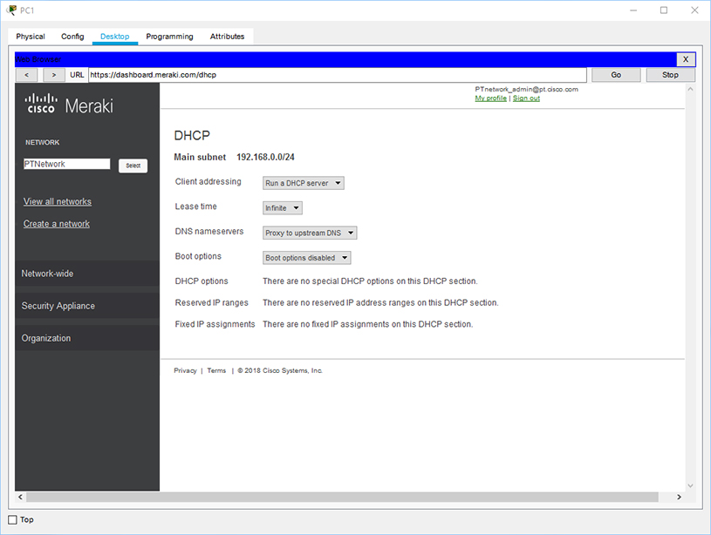
Task: Expand the Network-wide sidebar menu
Action: 87,274
